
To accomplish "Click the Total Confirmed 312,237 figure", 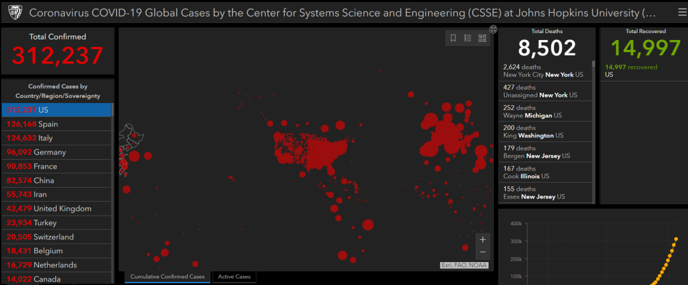I will (x=57, y=55).
